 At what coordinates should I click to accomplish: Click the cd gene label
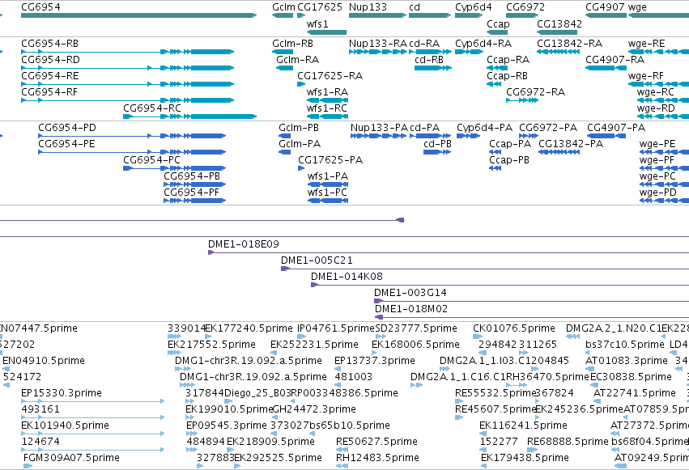(x=415, y=7)
